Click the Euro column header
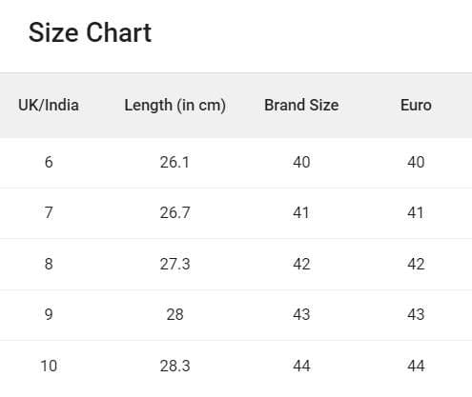Image resolution: width=472 pixels, height=397 pixels. (x=416, y=105)
